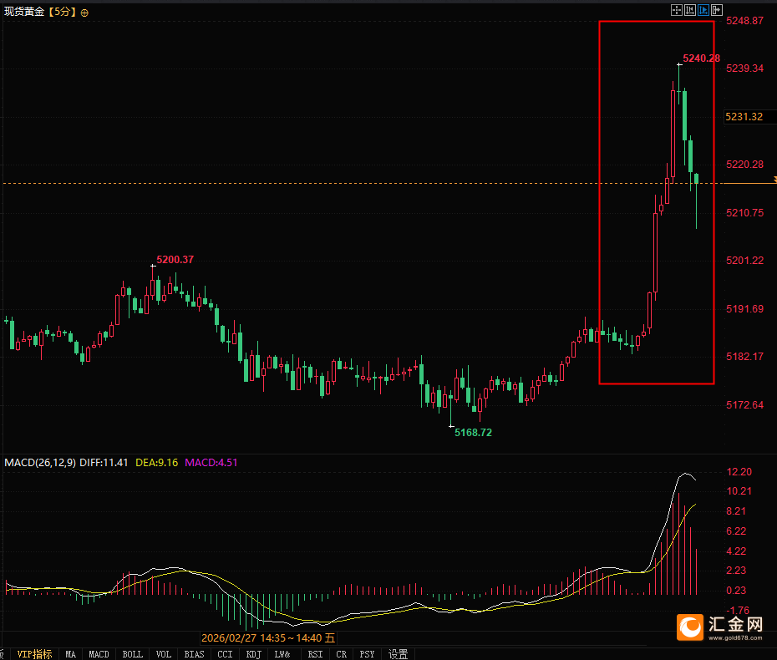The height and width of the screenshot is (660, 777).
Task: Click the -1.76 MACD axis label
Action: [738, 611]
